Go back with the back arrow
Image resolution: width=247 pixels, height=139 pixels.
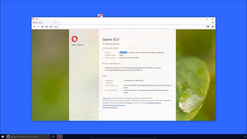(x=34, y=27)
